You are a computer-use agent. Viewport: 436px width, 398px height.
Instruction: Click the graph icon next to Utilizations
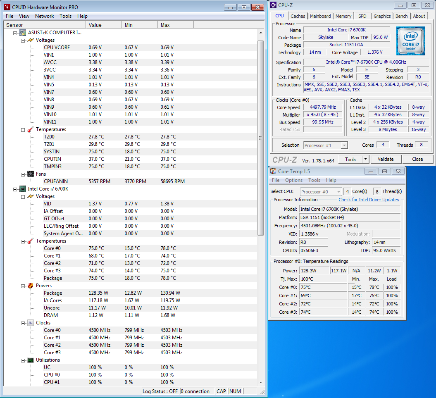31,360
